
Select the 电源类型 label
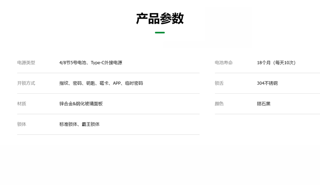tap(26, 62)
